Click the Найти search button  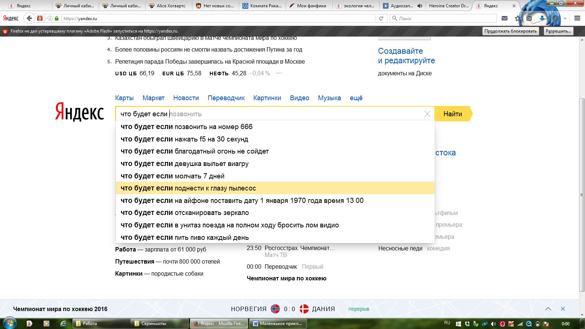[453, 114]
